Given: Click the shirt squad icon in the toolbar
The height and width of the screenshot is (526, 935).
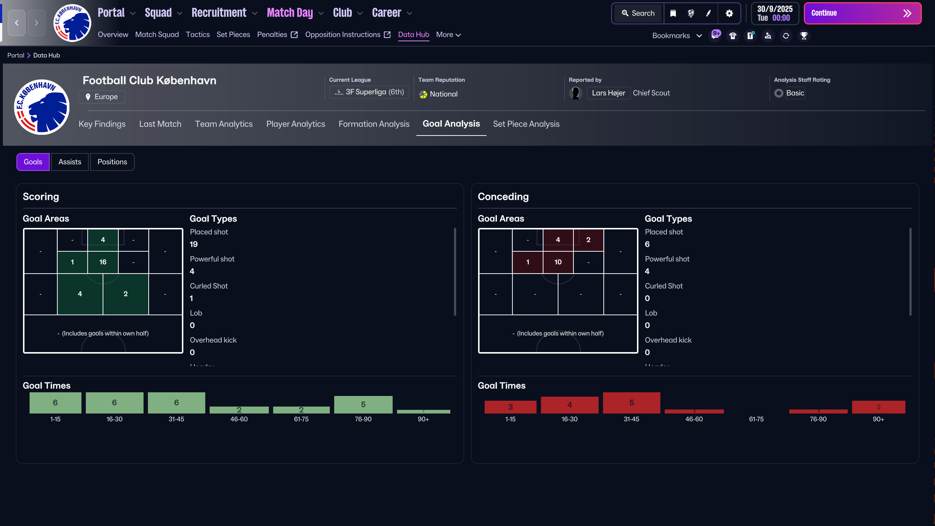Looking at the screenshot, I should point(733,35).
